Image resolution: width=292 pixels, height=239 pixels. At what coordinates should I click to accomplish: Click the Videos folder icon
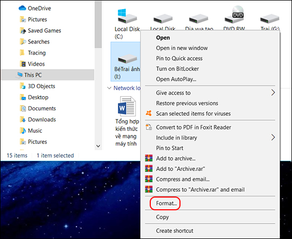click(23, 64)
